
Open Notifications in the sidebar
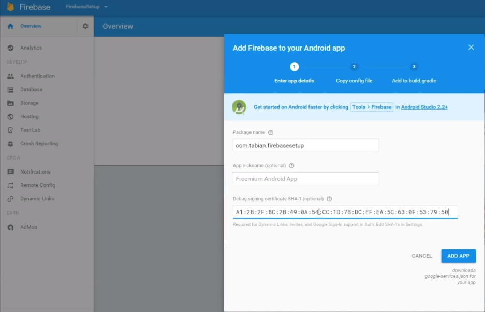click(x=35, y=172)
